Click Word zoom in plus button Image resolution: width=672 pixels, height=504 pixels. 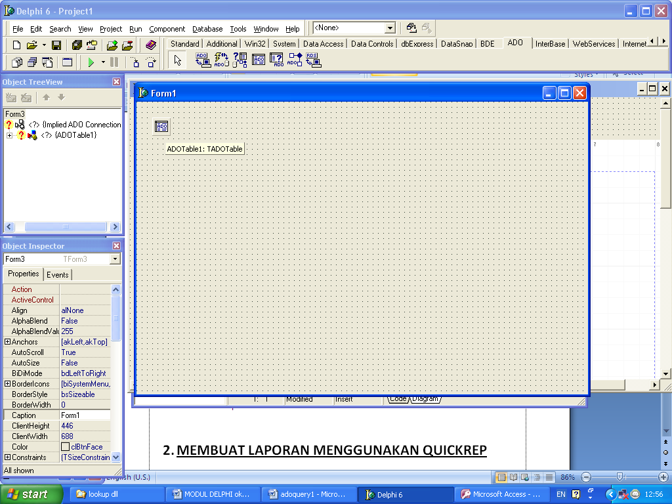pyautogui.click(x=663, y=477)
